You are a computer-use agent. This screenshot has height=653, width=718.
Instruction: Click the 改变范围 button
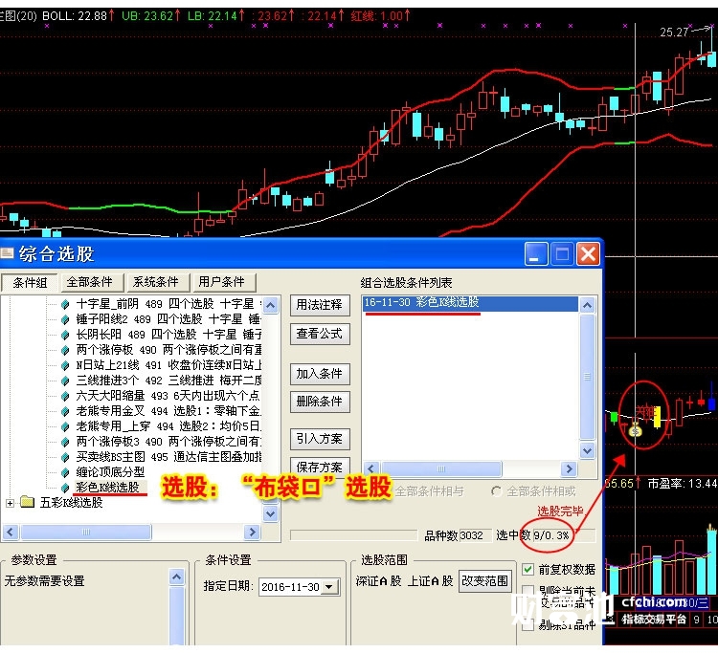point(484,580)
